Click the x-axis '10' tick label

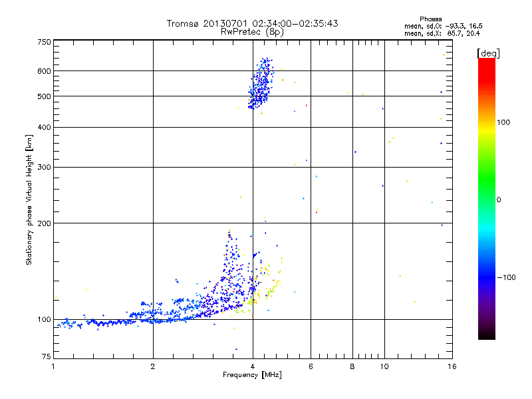[x=384, y=366]
